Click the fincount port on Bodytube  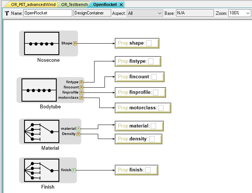click(x=81, y=87)
